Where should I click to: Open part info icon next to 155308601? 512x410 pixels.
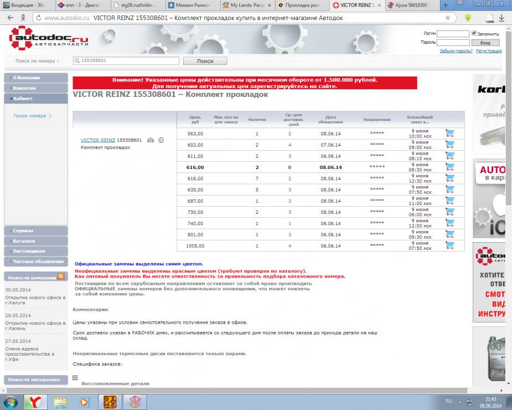[x=161, y=140]
